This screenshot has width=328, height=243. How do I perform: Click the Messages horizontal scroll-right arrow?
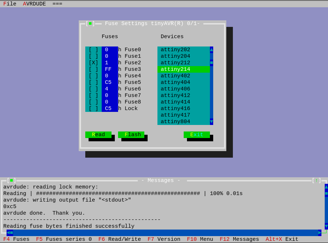click(x=320, y=232)
